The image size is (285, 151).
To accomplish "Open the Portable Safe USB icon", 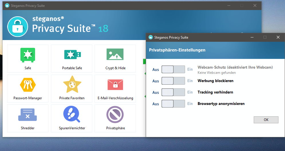I will pyautogui.click(x=72, y=54).
